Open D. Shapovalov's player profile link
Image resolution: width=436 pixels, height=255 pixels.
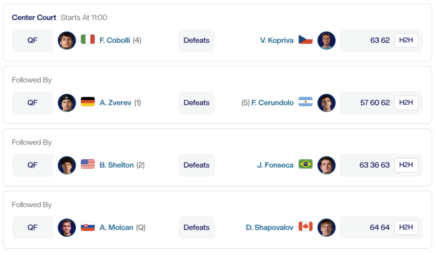270,227
